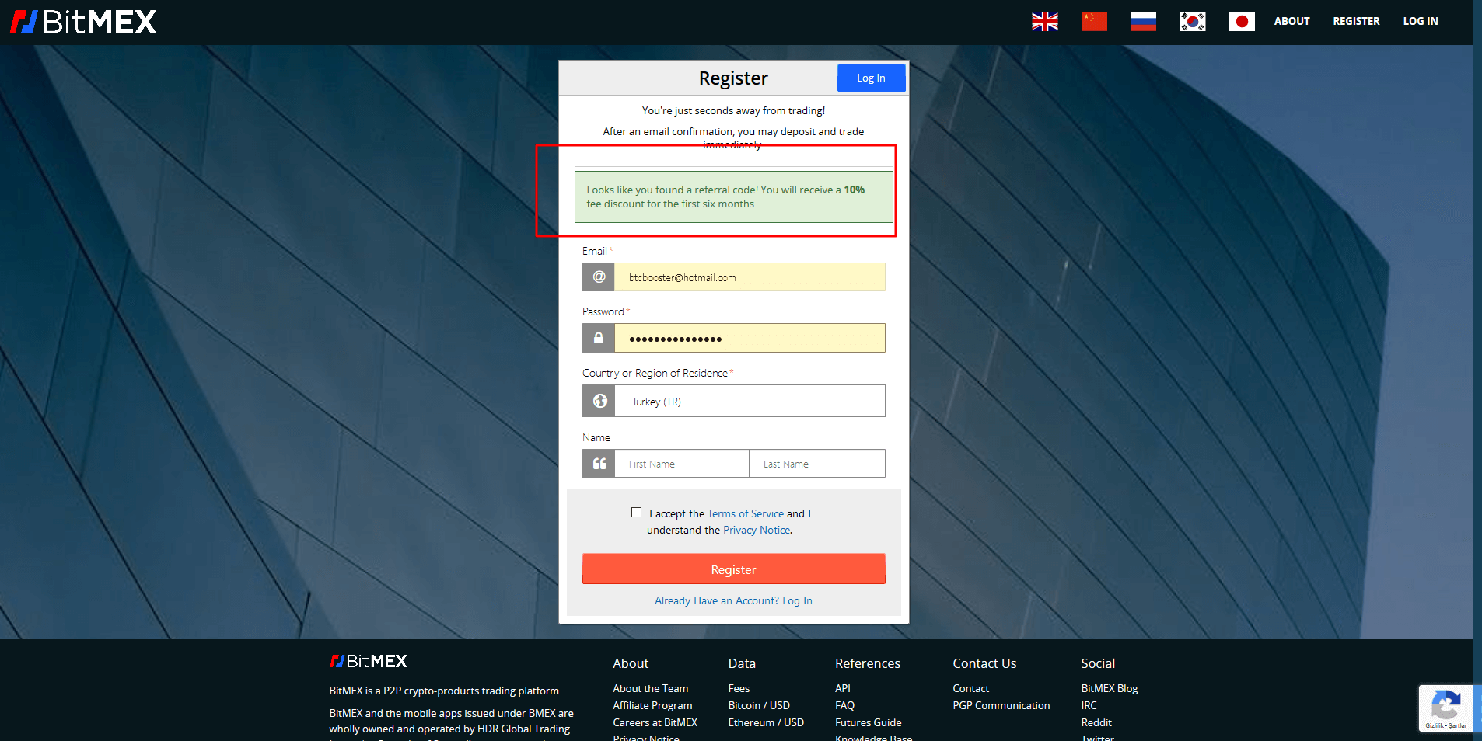Image resolution: width=1482 pixels, height=741 pixels.
Task: Accept the Terms of Service checkbox
Action: pos(636,513)
